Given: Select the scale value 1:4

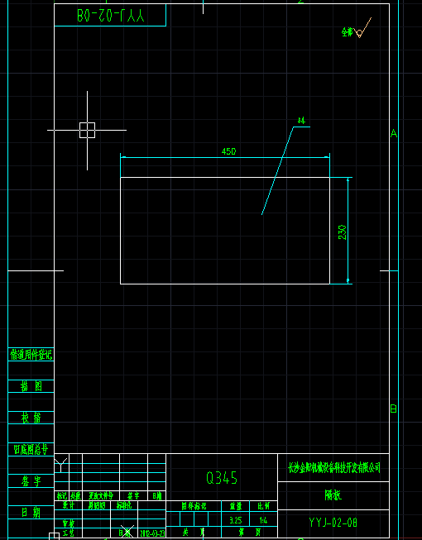Looking at the screenshot, I should 263,520.
